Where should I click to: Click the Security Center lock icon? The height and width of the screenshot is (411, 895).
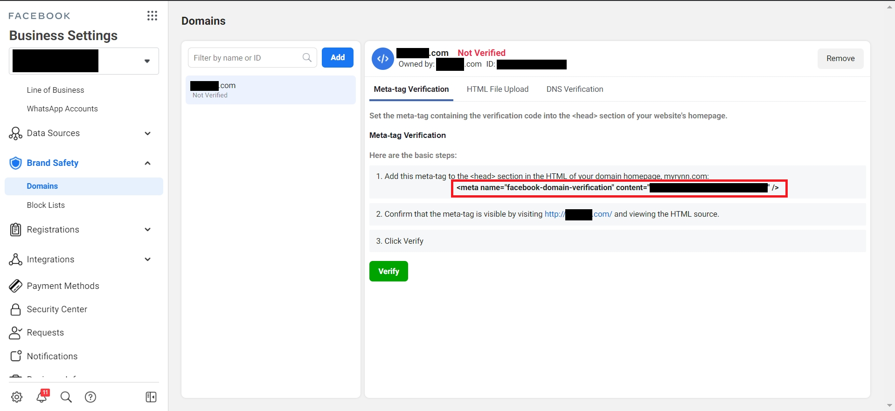(x=15, y=309)
